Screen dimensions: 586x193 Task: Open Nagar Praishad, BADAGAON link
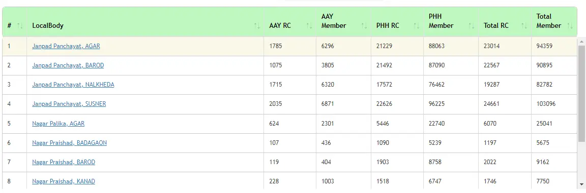tap(70, 143)
